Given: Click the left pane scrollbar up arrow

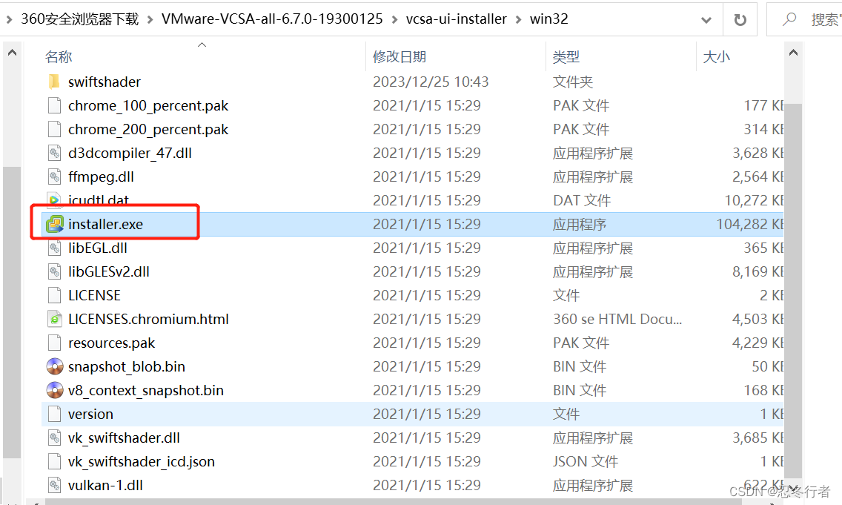Looking at the screenshot, I should tap(12, 53).
